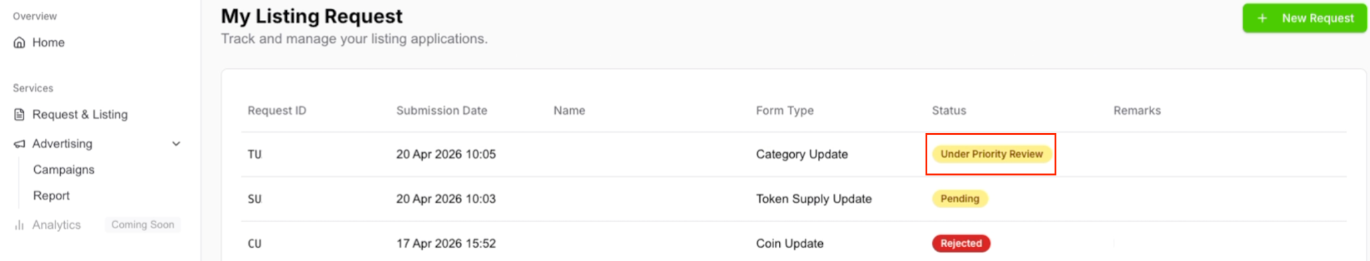Image resolution: width=1370 pixels, height=261 pixels.
Task: Open the SU request row
Action: click(793, 199)
